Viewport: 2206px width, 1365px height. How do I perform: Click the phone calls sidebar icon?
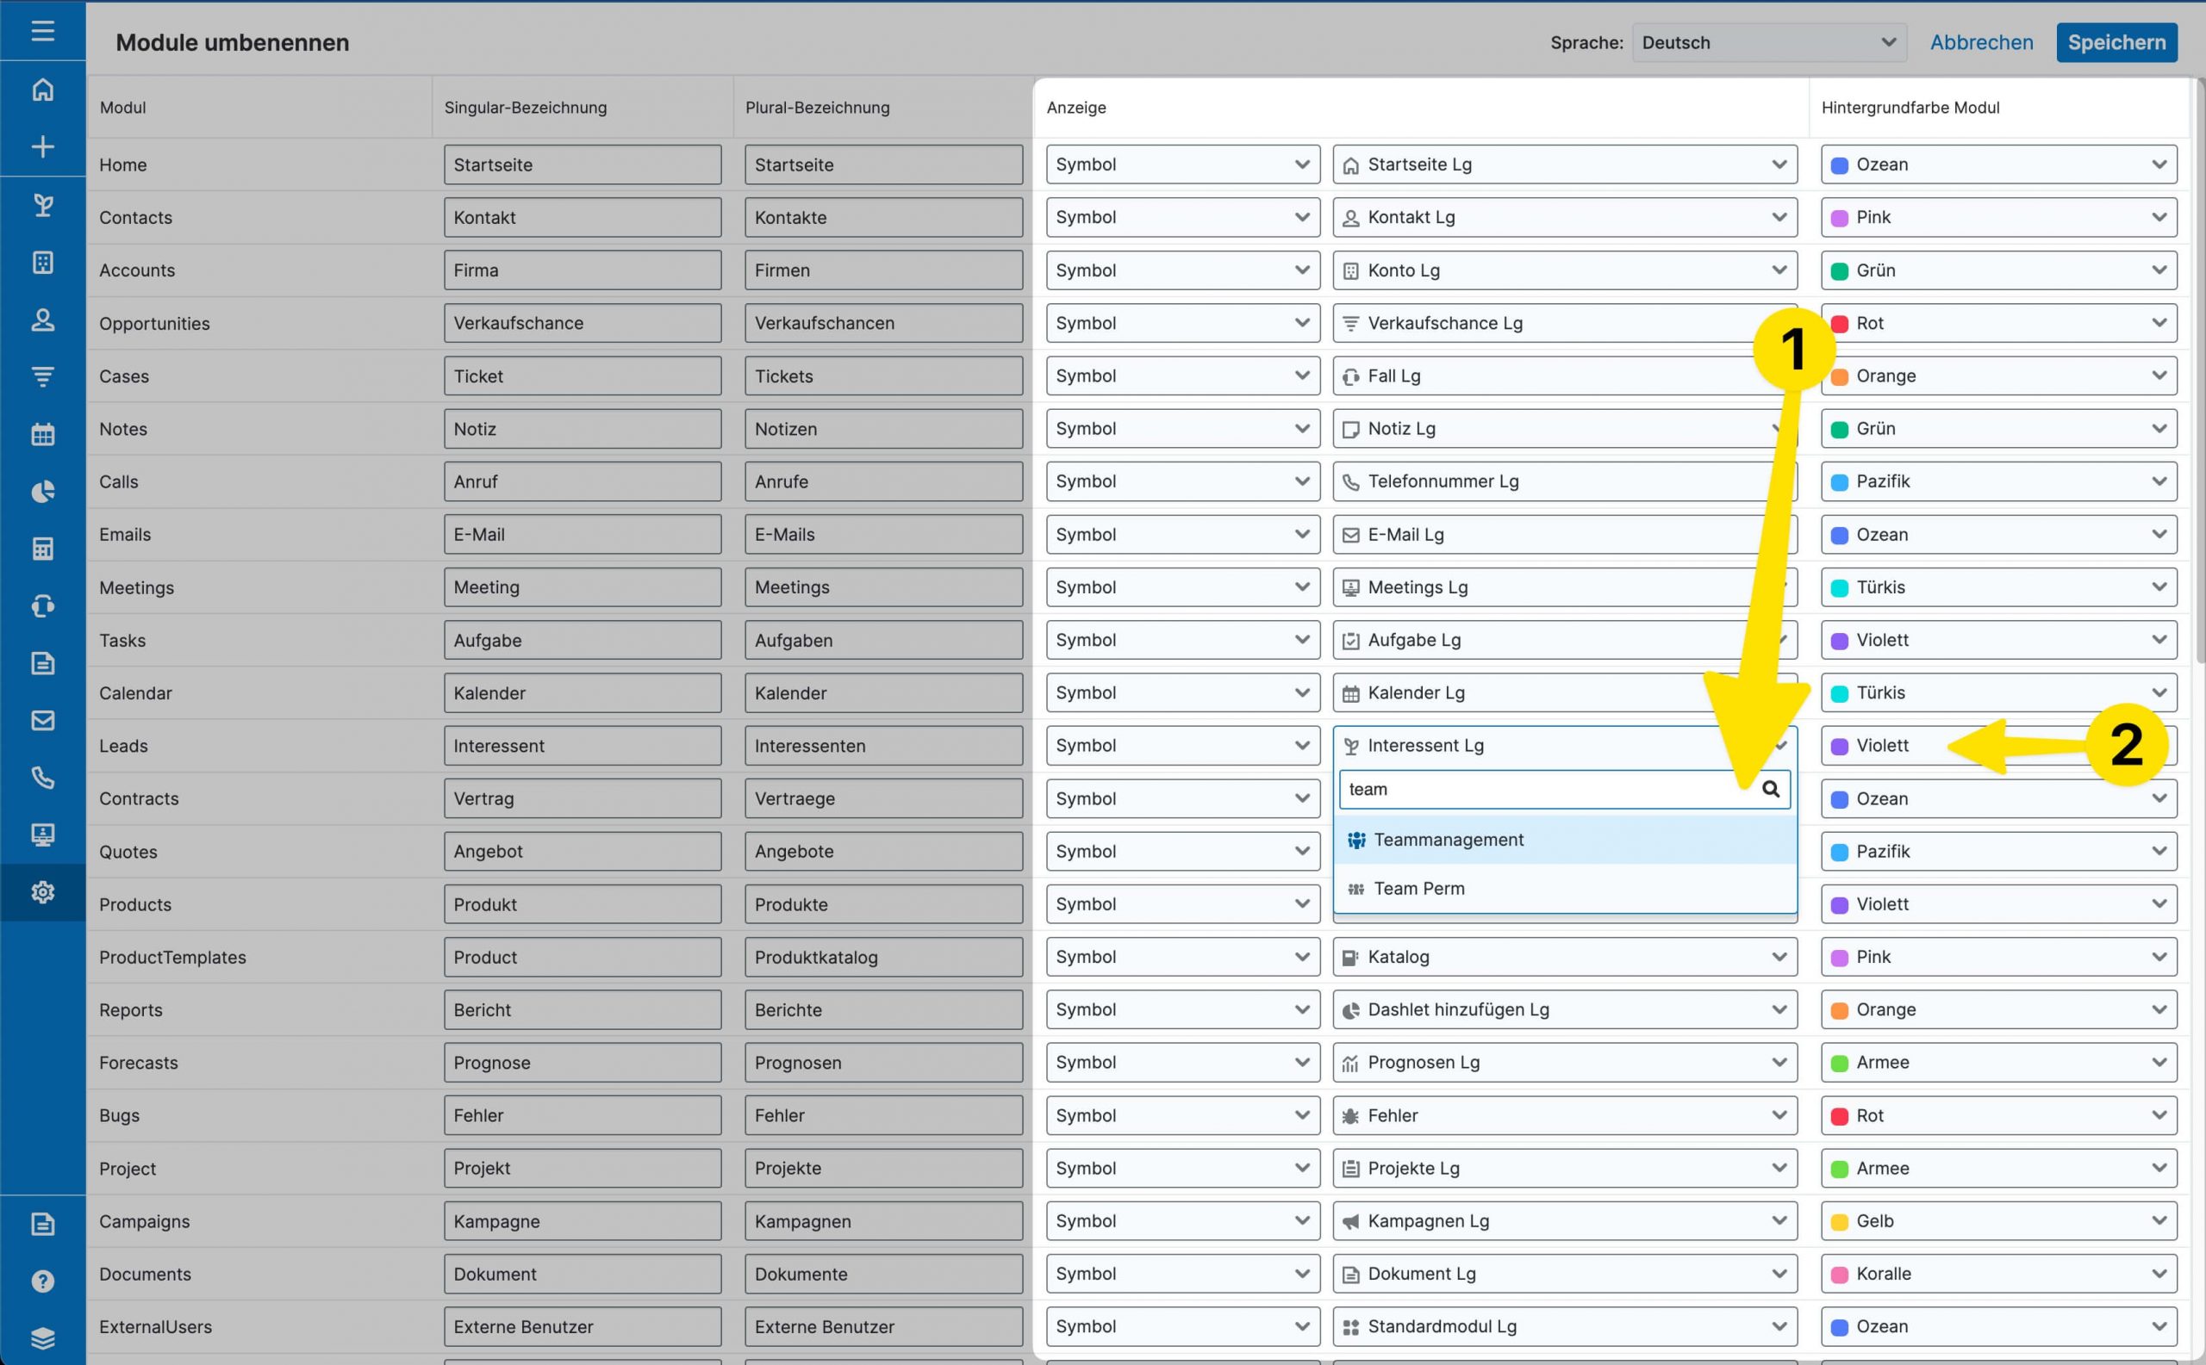coord(42,778)
